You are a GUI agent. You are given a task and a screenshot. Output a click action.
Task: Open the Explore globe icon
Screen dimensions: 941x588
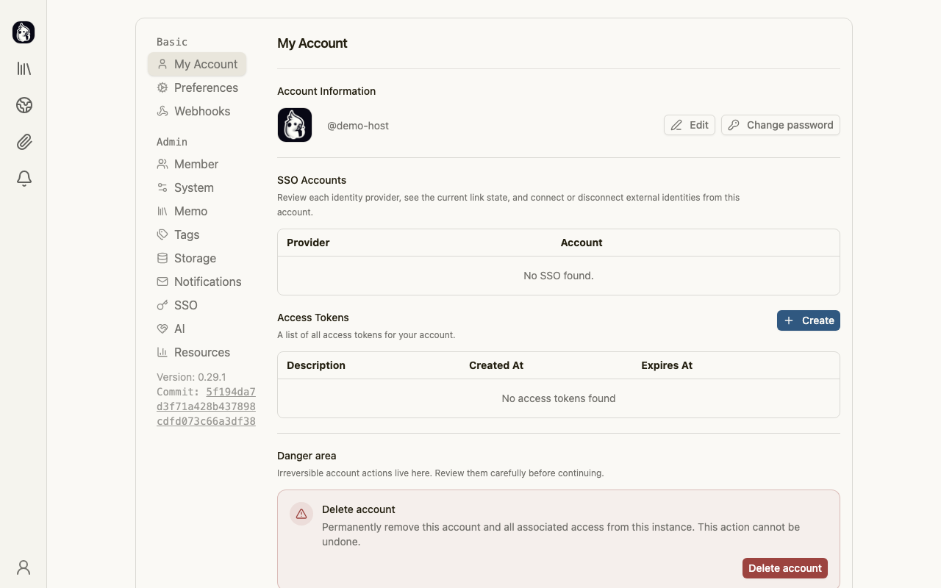point(24,105)
